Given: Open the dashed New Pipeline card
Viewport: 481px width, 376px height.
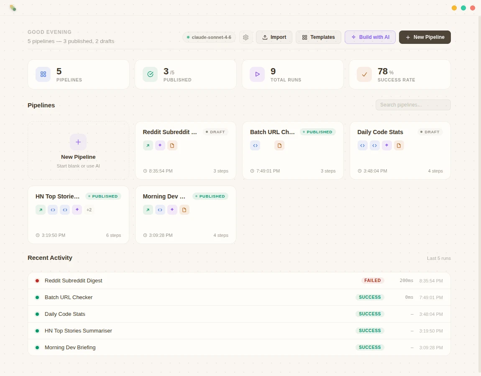Looking at the screenshot, I should (x=78, y=150).
